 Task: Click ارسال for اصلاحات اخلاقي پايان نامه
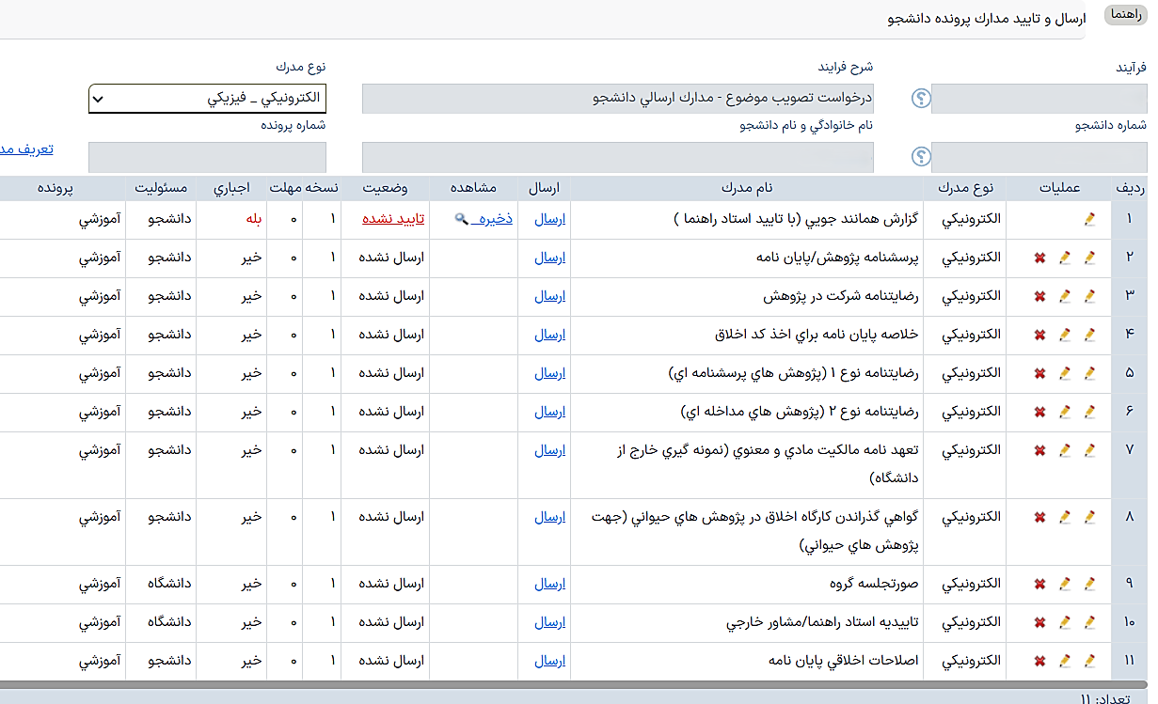click(x=550, y=661)
